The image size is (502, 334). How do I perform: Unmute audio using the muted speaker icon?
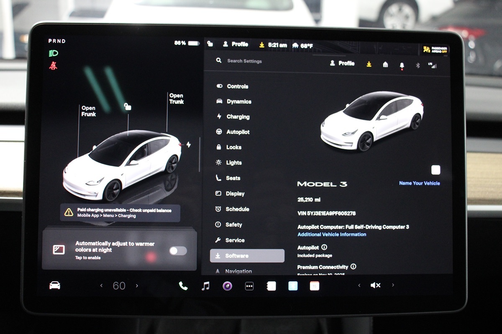pos(375,285)
